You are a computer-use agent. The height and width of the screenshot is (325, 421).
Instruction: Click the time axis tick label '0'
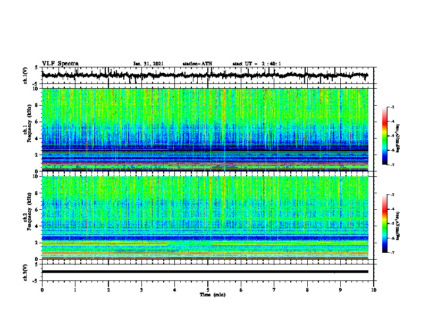pos(42,290)
